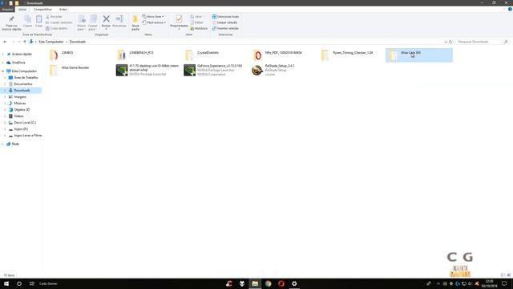Click Editar in the ribbon
This screenshot has height=289, width=513.
point(197,22)
